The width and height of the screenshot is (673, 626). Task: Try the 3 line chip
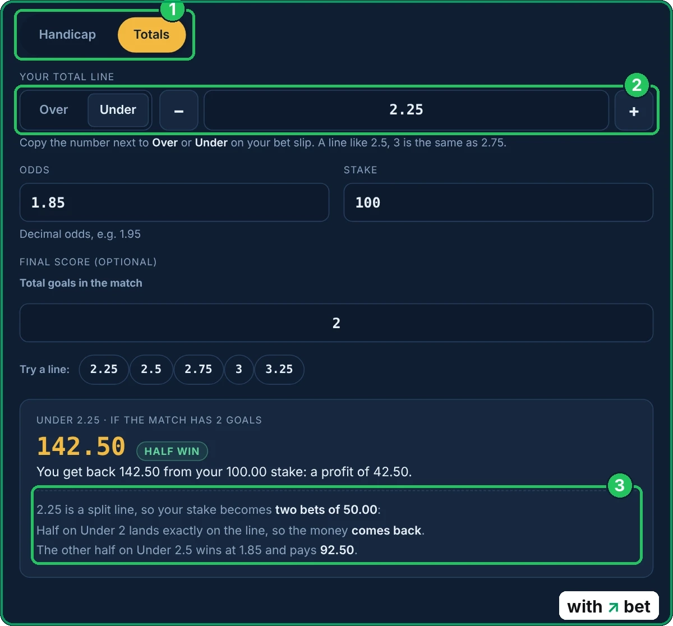pyautogui.click(x=239, y=370)
